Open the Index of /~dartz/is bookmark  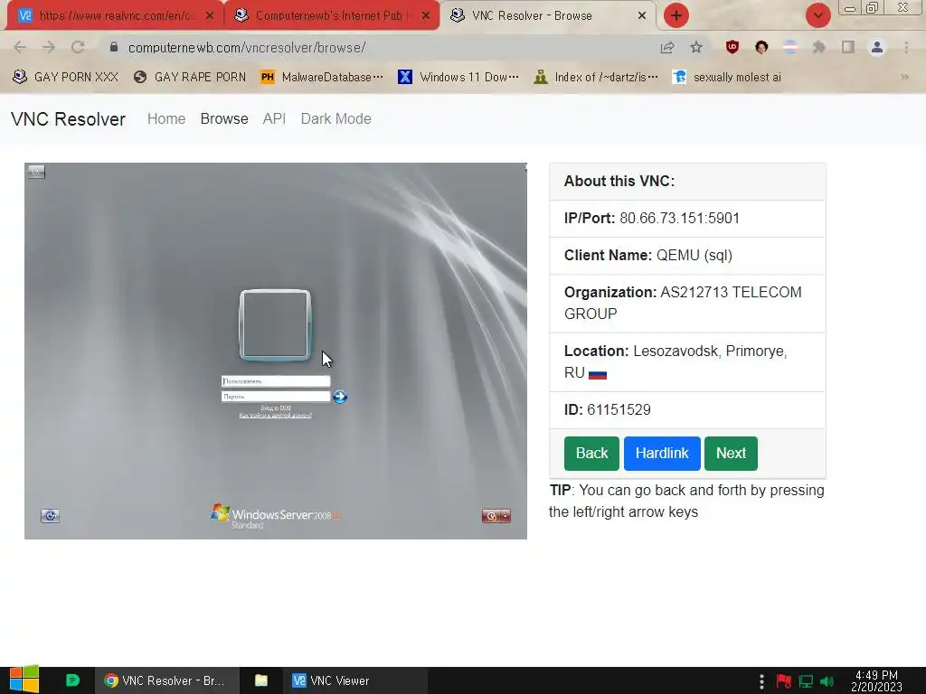tap(596, 77)
